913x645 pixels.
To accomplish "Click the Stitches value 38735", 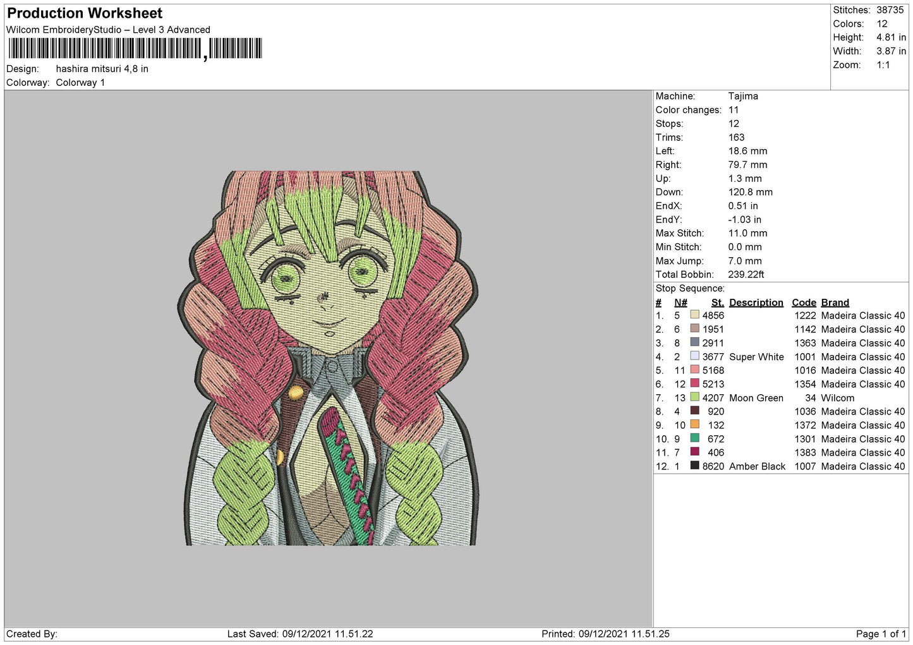I will [890, 10].
